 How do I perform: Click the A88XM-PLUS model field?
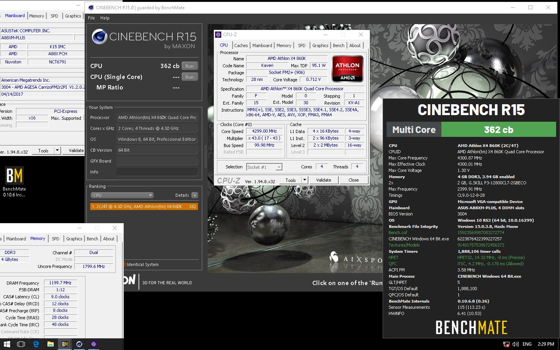click(x=37, y=38)
